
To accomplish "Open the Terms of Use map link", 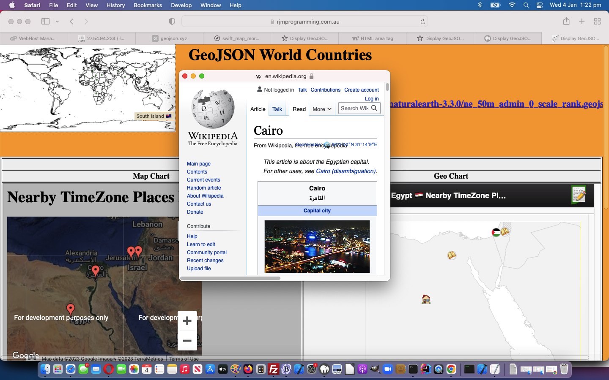I will coord(184,359).
